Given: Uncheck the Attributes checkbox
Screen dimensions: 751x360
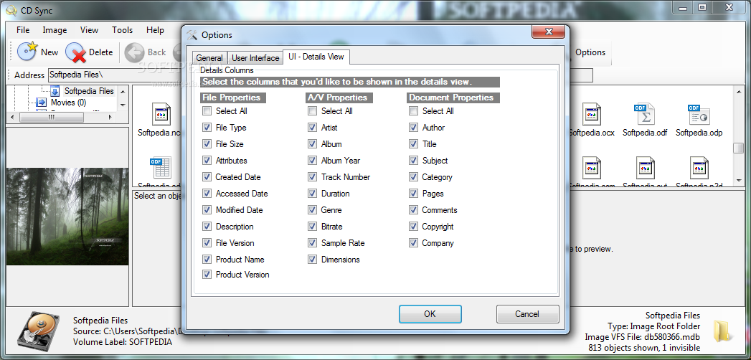Looking at the screenshot, I should click(207, 161).
